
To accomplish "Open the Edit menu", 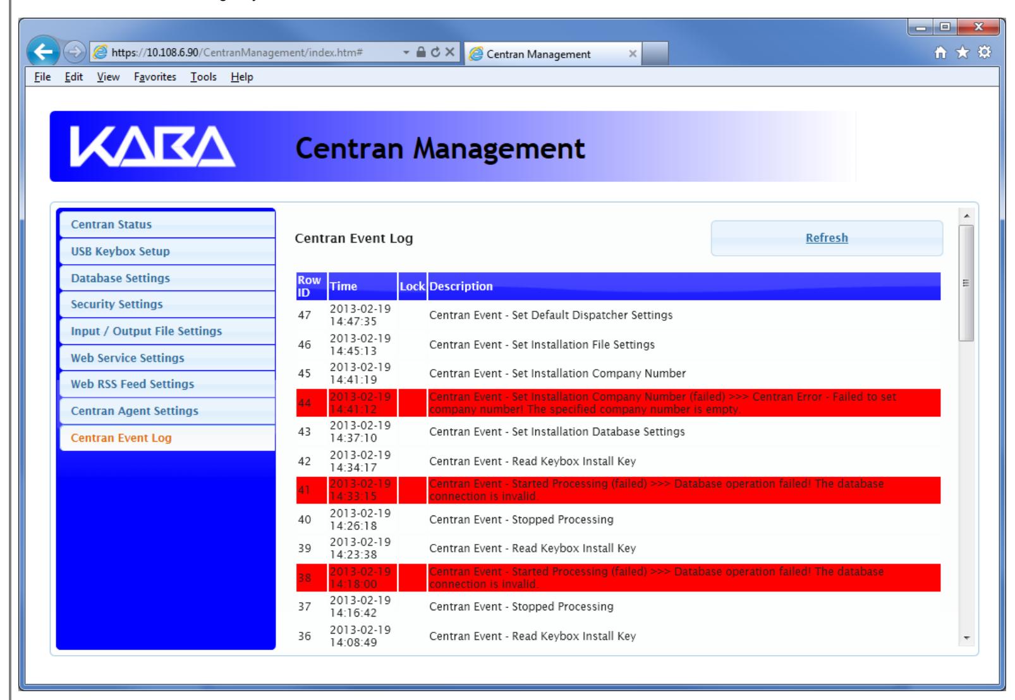I will tap(73, 77).
